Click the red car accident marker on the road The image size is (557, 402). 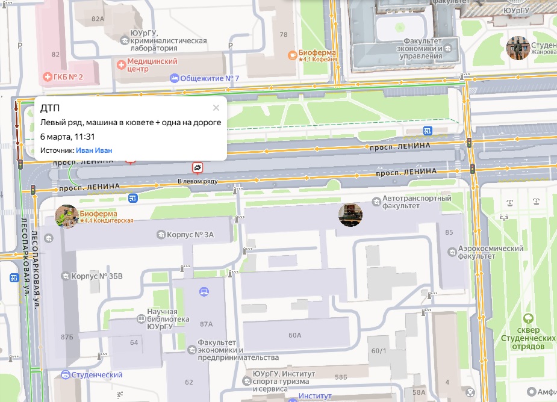point(198,167)
